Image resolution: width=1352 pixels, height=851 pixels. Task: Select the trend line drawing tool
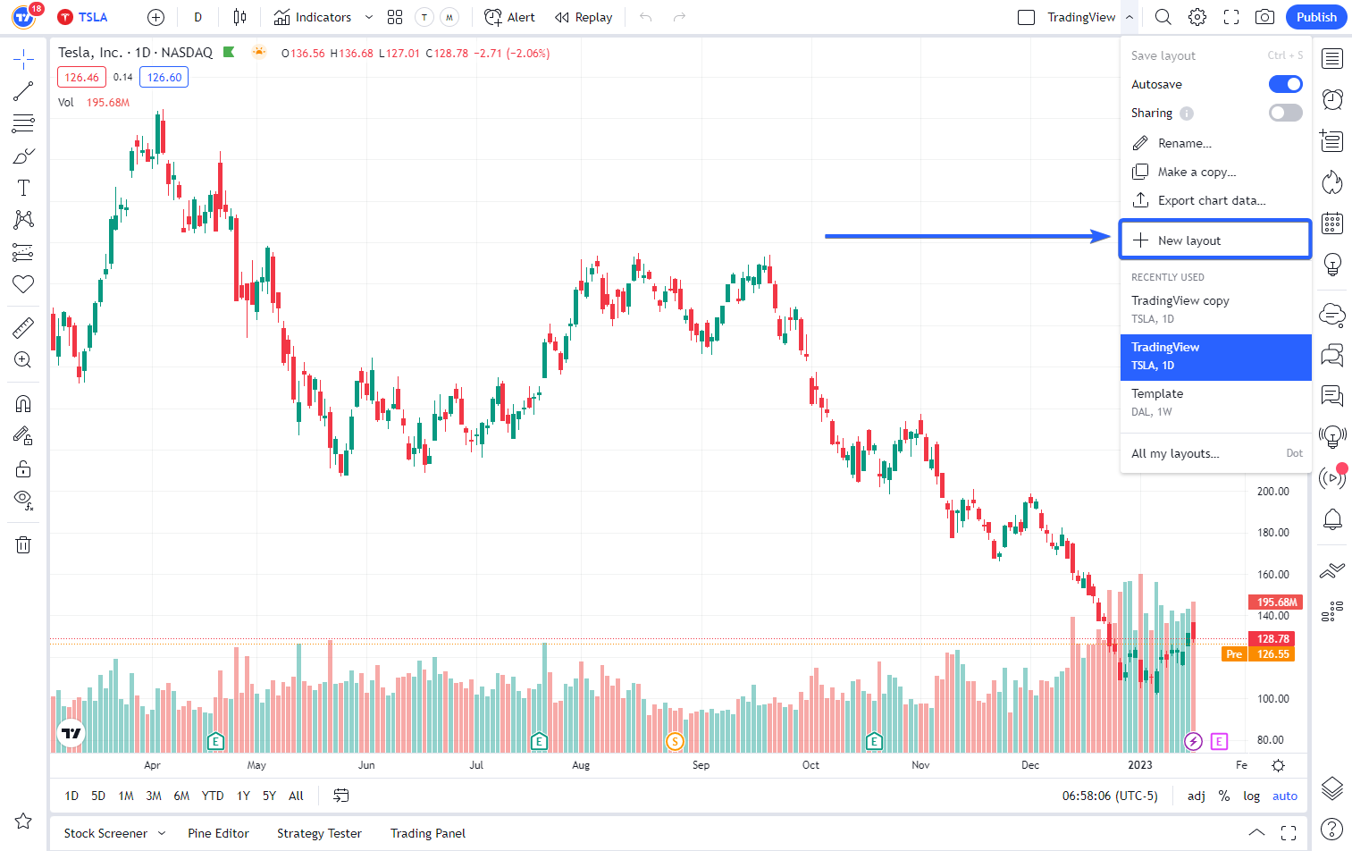point(23,91)
